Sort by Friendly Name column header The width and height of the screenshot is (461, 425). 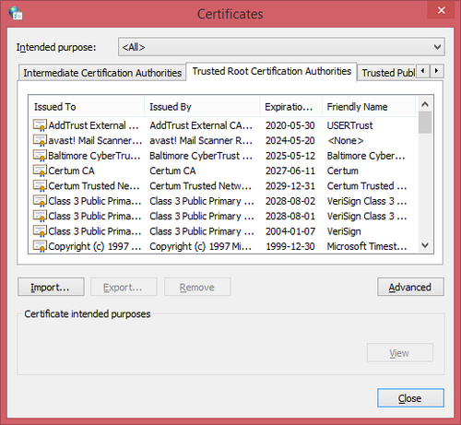pyautogui.click(x=369, y=107)
